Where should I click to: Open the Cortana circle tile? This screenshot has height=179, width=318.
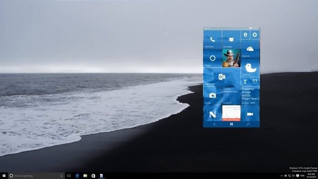click(212, 58)
